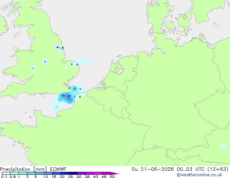230x178 pixels.
Task: Click the "Su 21-06-2026" date label
Action: [153, 169]
